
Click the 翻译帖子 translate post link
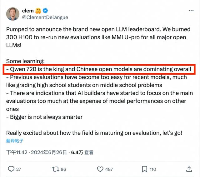click(x=15, y=141)
